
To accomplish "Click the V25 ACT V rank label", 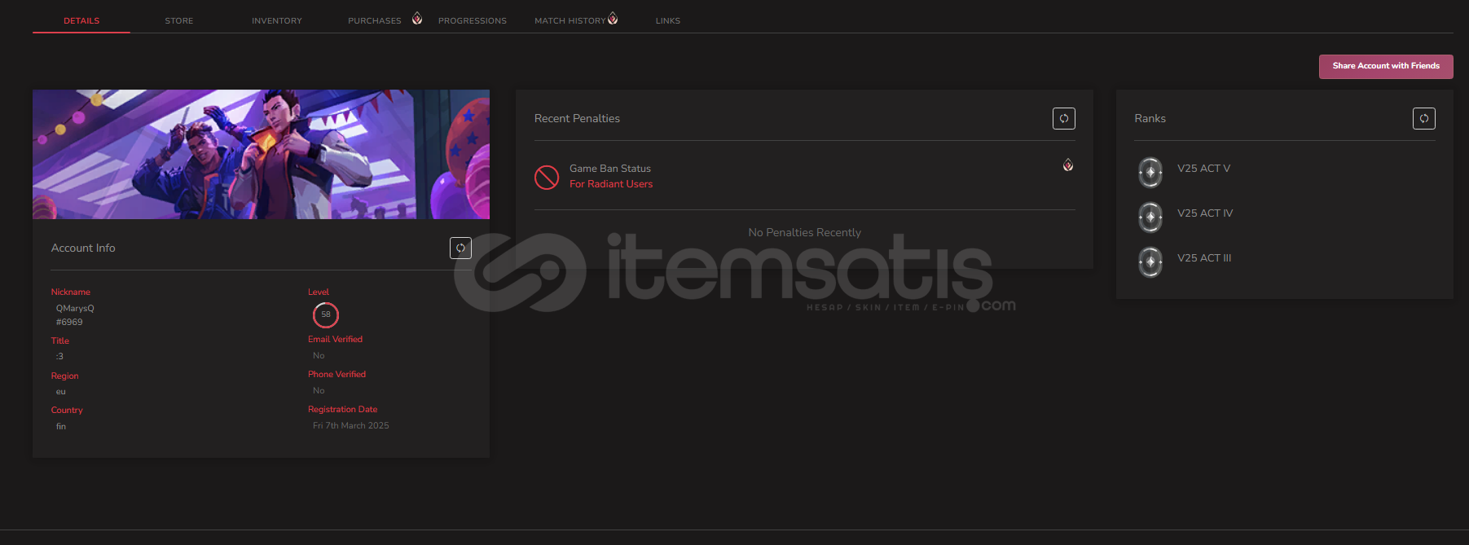I will (1204, 169).
